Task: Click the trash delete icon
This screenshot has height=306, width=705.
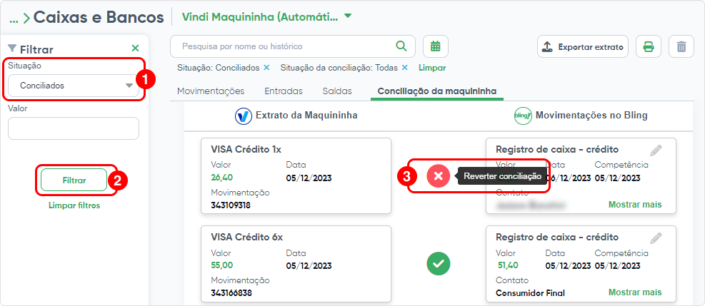Action: (x=681, y=46)
